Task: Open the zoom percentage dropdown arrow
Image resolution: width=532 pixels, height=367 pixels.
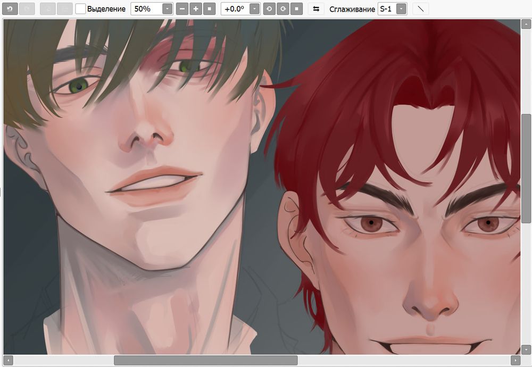Action: click(167, 9)
